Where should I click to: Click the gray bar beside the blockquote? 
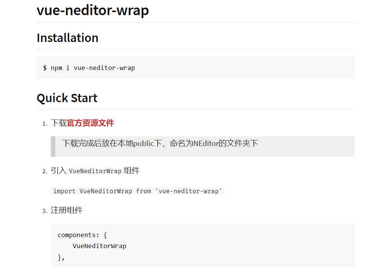tap(53, 146)
